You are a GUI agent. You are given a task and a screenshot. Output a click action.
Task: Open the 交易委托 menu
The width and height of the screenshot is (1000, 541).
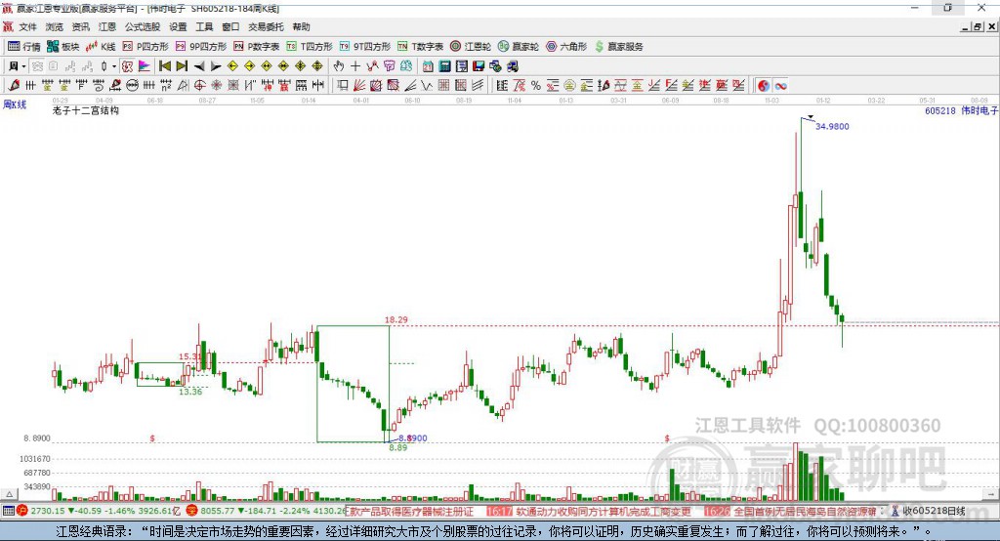pos(266,26)
